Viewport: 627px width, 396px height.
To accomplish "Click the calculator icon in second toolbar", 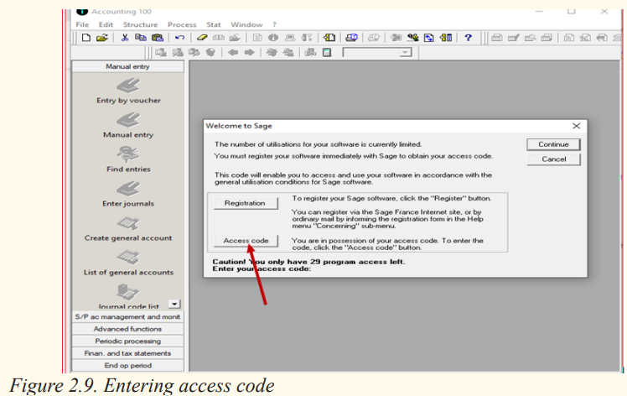I will [327, 53].
